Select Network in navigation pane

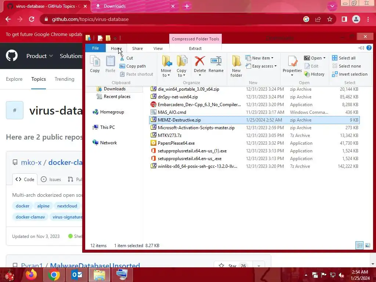(x=105, y=143)
